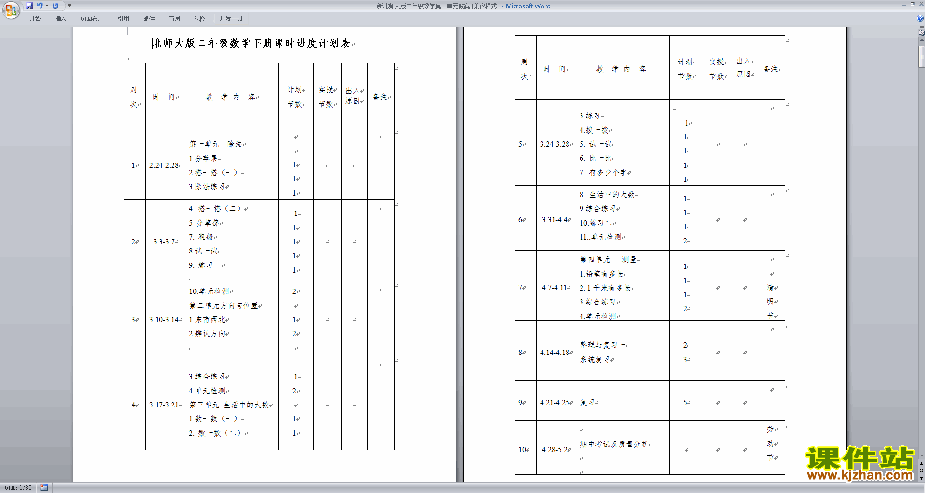Click the line 5 分草莓
This screenshot has width=925, height=493.
[204, 223]
